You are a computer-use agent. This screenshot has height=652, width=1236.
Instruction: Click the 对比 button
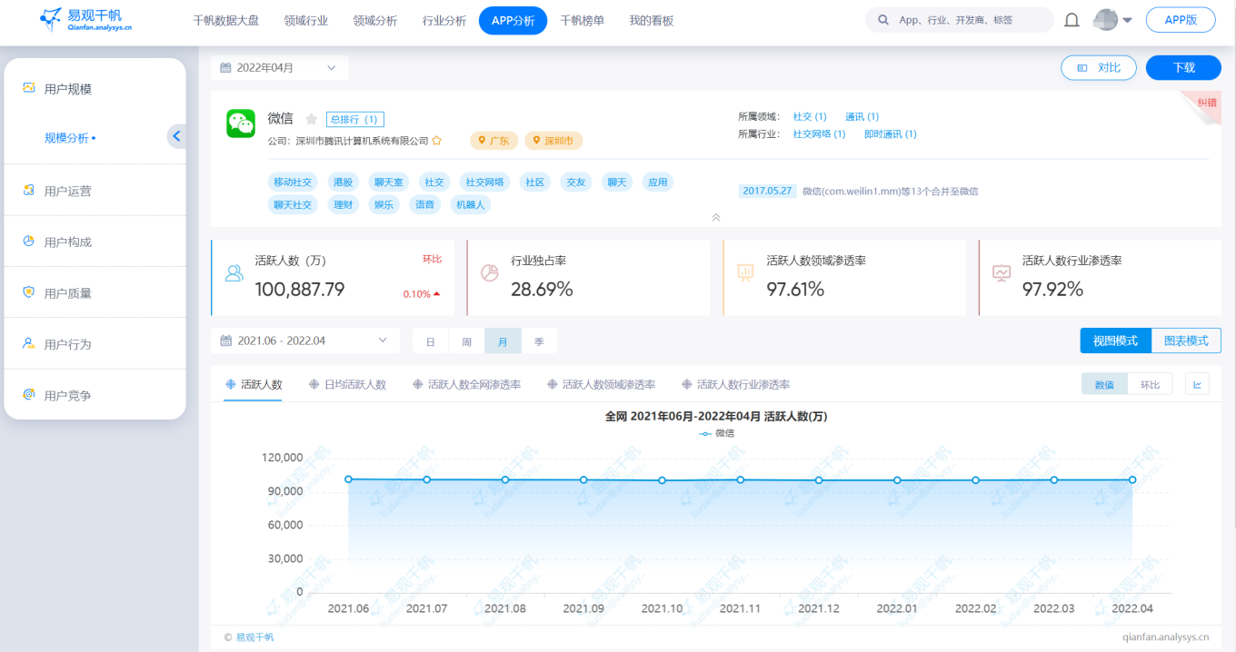[1099, 67]
